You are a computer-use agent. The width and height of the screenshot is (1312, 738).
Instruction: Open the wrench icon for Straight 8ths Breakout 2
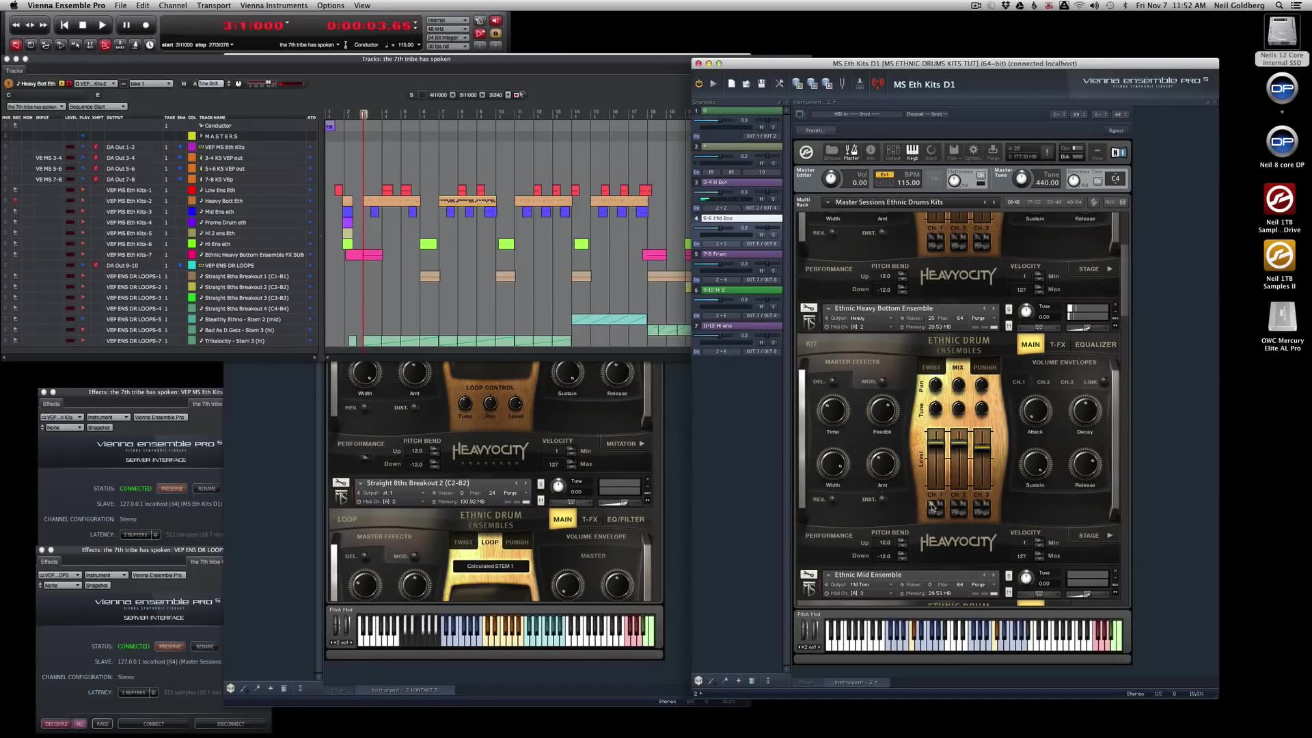click(340, 483)
